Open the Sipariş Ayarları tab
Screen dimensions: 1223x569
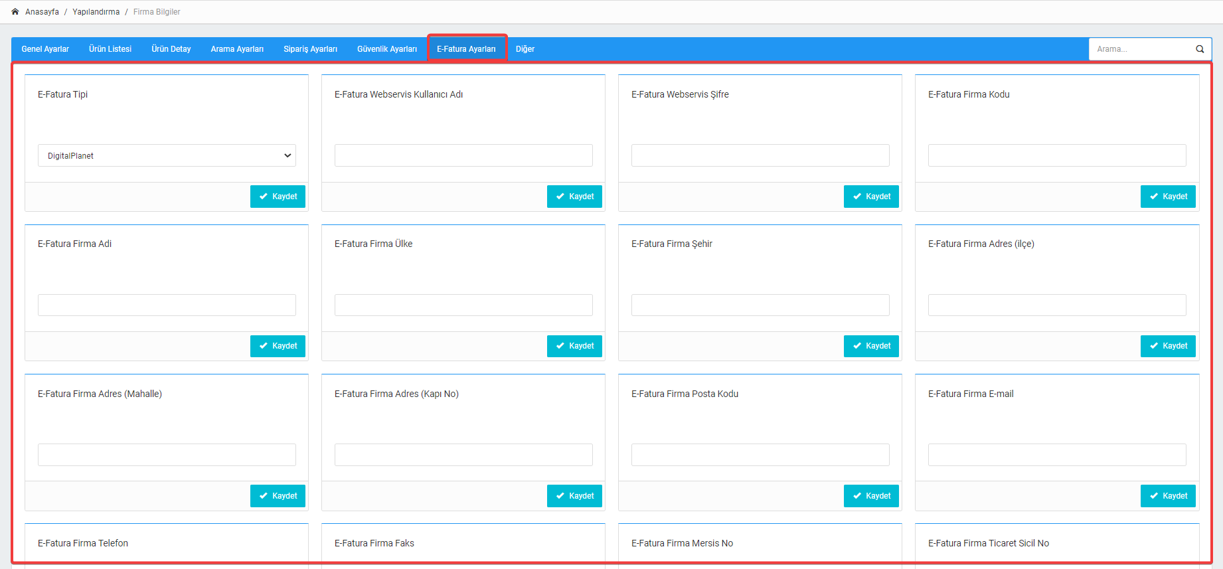(310, 49)
